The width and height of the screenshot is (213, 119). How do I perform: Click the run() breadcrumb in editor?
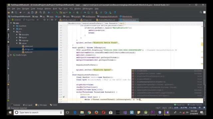122,23
